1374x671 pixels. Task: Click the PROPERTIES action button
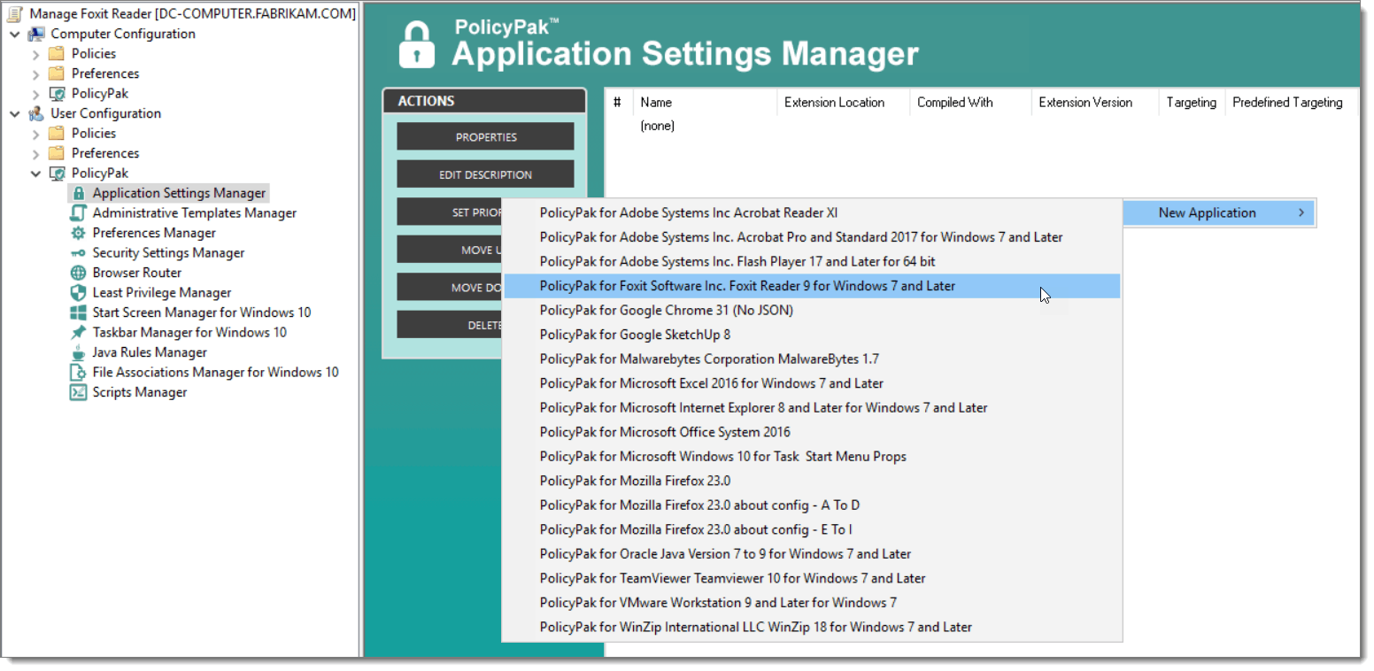coord(485,137)
